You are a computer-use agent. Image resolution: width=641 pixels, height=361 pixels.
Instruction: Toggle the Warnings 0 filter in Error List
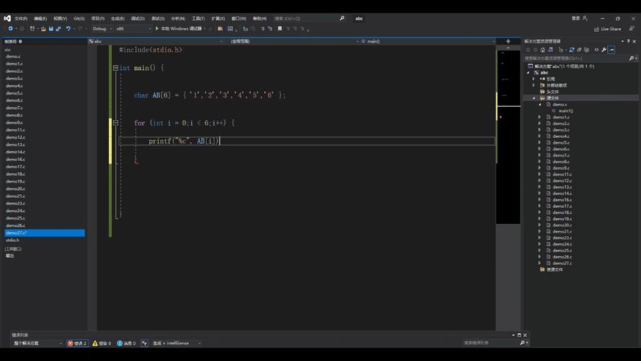[x=102, y=344]
